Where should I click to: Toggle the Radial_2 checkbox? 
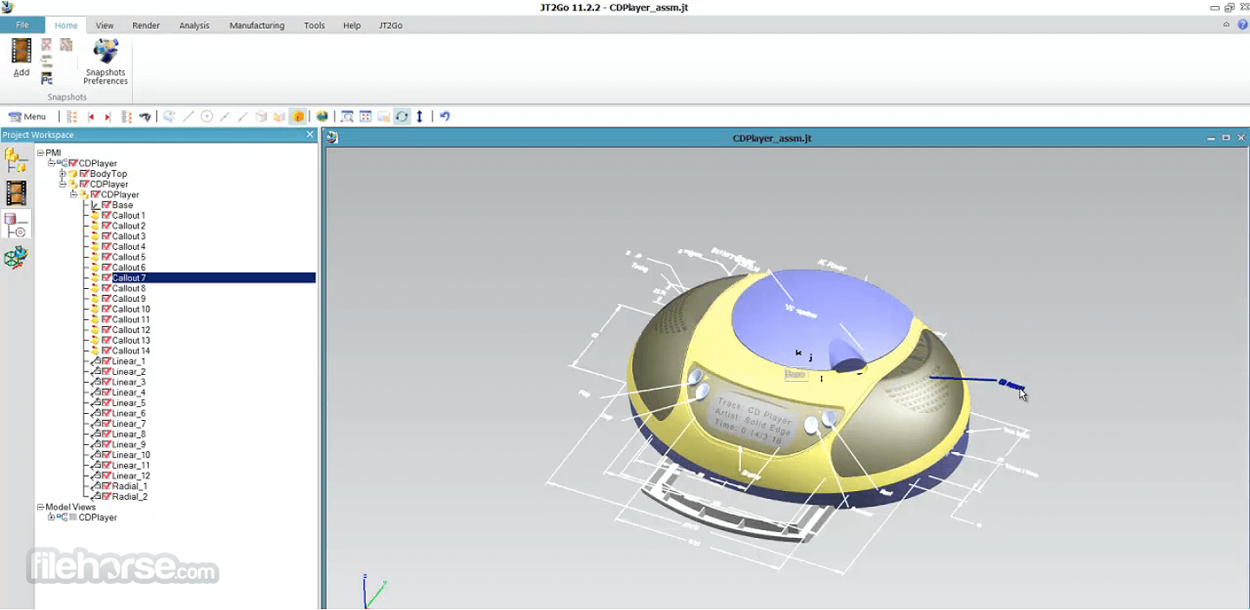[x=106, y=497]
